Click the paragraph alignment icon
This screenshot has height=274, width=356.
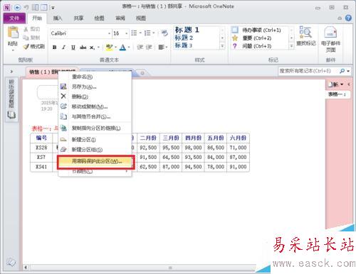click(x=162, y=48)
